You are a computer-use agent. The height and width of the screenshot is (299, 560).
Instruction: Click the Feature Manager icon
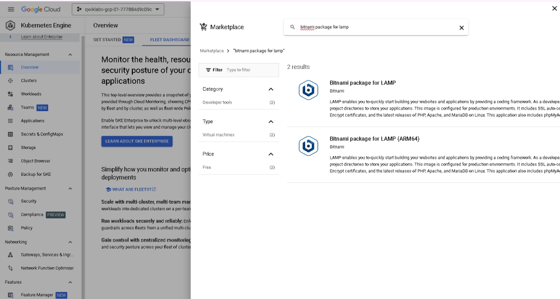click(10, 295)
